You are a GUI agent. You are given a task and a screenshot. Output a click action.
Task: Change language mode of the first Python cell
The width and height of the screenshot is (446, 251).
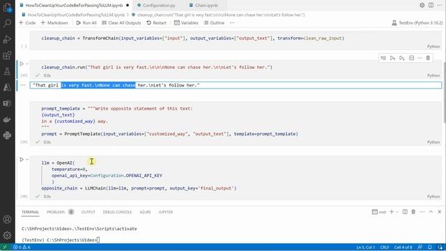tap(433, 47)
